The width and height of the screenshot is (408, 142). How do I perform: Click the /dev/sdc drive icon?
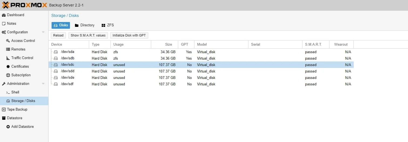(x=56, y=65)
